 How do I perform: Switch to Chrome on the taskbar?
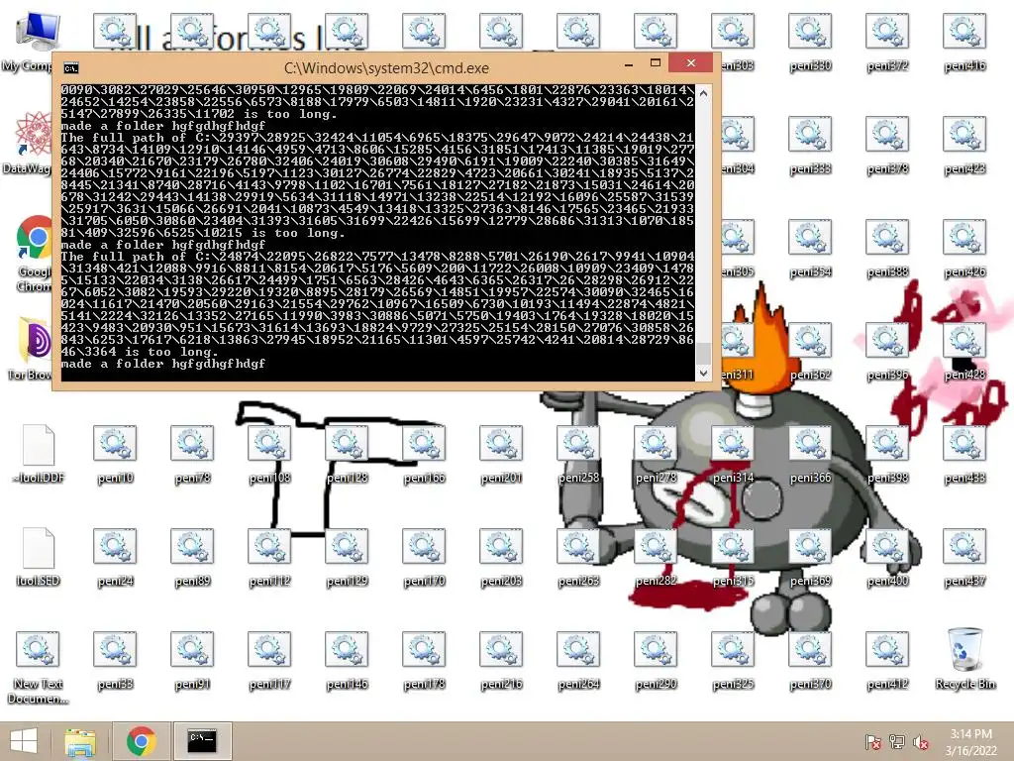142,741
